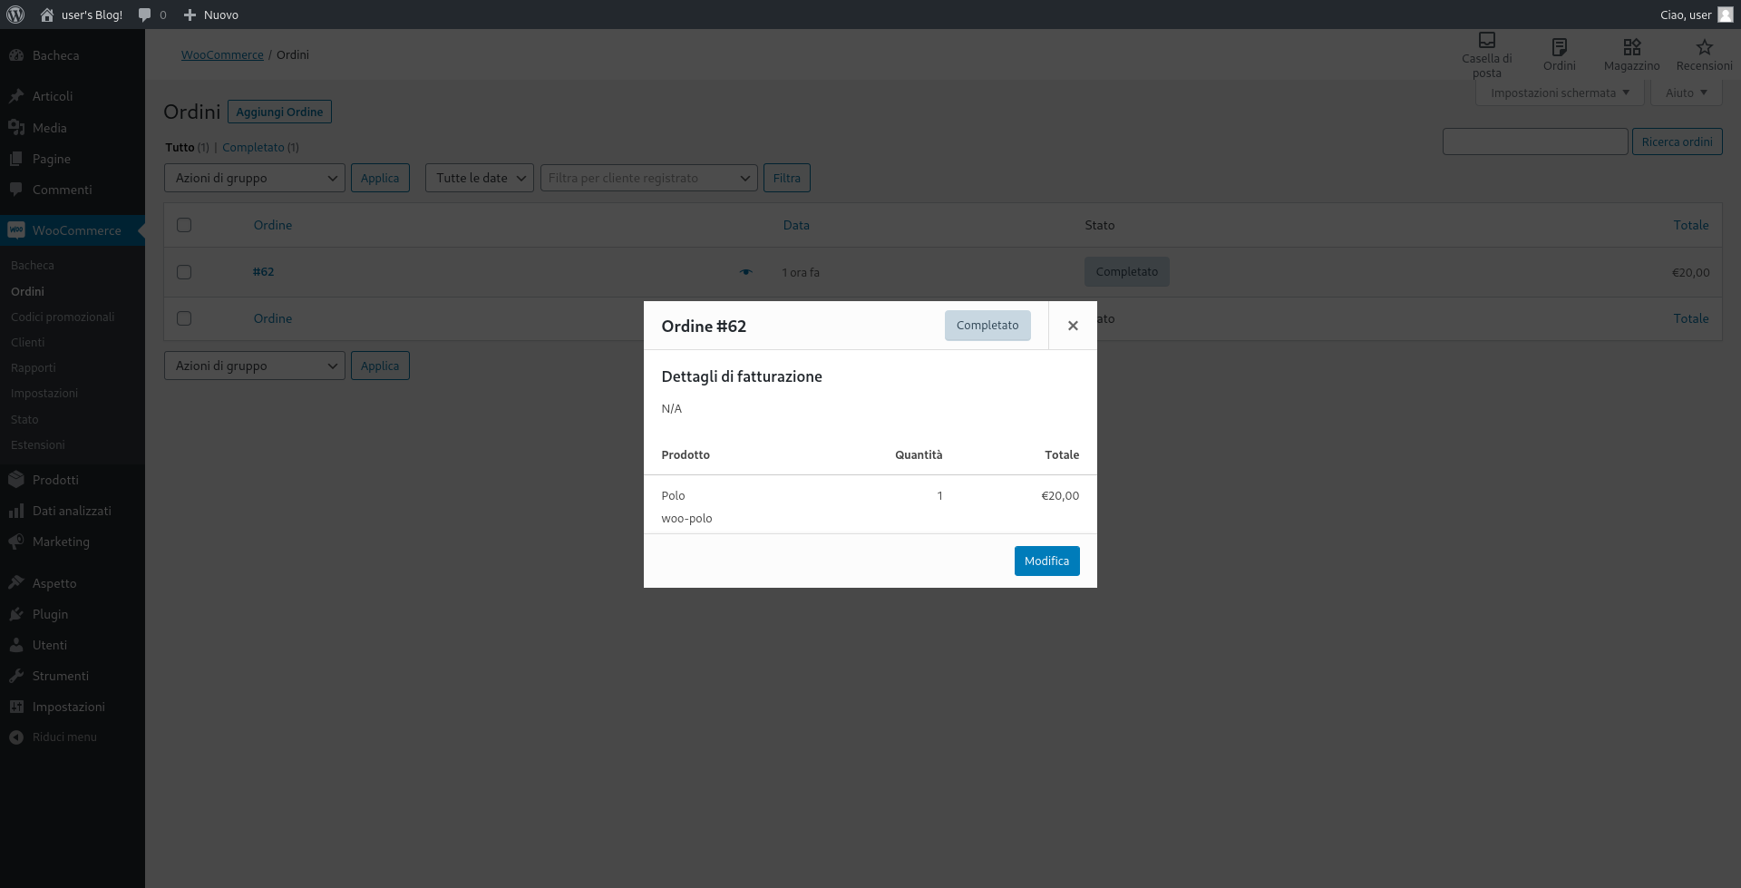Open Prodotti in the sidebar
Image resolution: width=1741 pixels, height=888 pixels.
pos(73,480)
